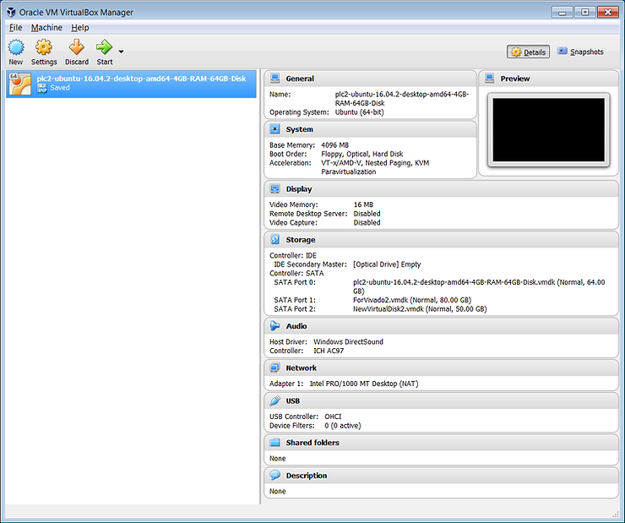
Task: Click the Display section icon
Action: tap(274, 188)
